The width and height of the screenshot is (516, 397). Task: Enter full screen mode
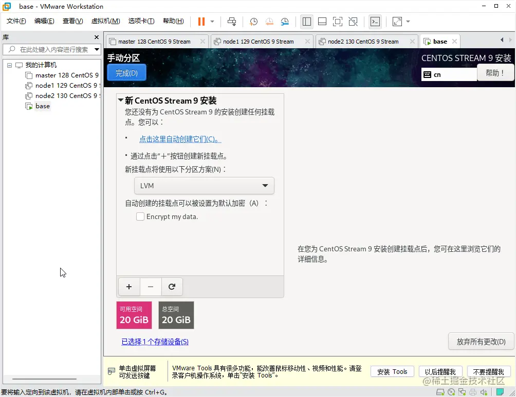tap(338, 22)
